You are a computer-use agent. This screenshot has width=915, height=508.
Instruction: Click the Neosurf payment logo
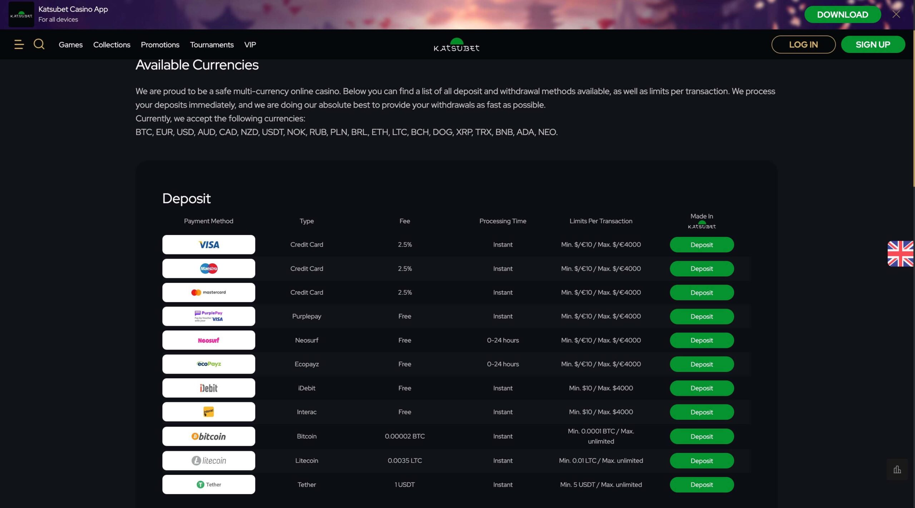point(209,340)
